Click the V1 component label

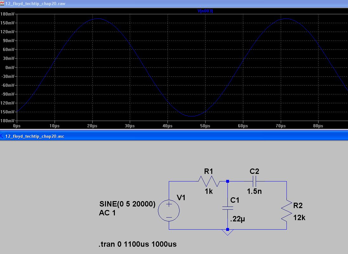(181, 198)
